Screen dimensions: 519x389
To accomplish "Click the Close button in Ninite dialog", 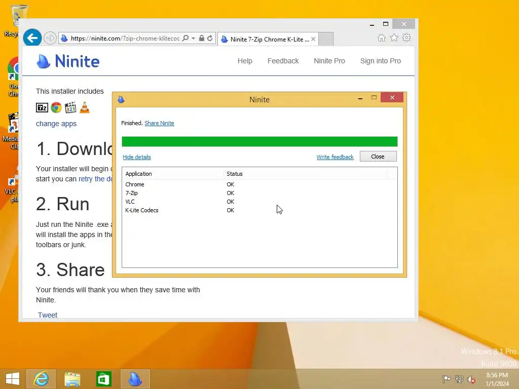I will click(x=378, y=157).
